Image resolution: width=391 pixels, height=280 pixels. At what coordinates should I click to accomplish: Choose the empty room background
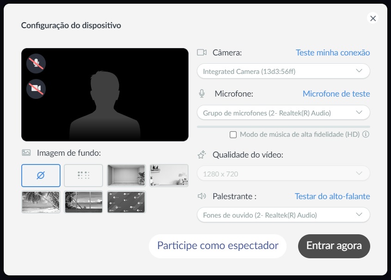coord(126,176)
